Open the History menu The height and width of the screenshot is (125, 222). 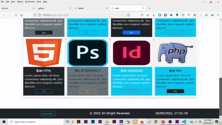point(20,2)
